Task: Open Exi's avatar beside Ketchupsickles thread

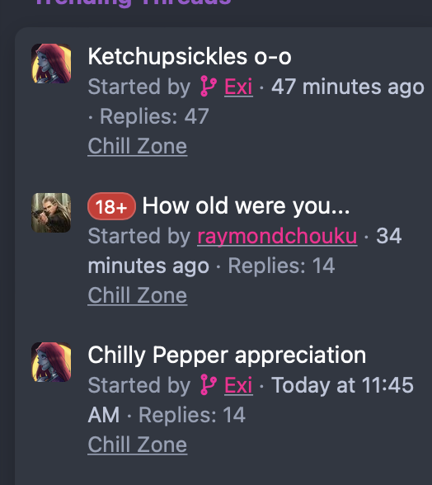Action: point(51,64)
